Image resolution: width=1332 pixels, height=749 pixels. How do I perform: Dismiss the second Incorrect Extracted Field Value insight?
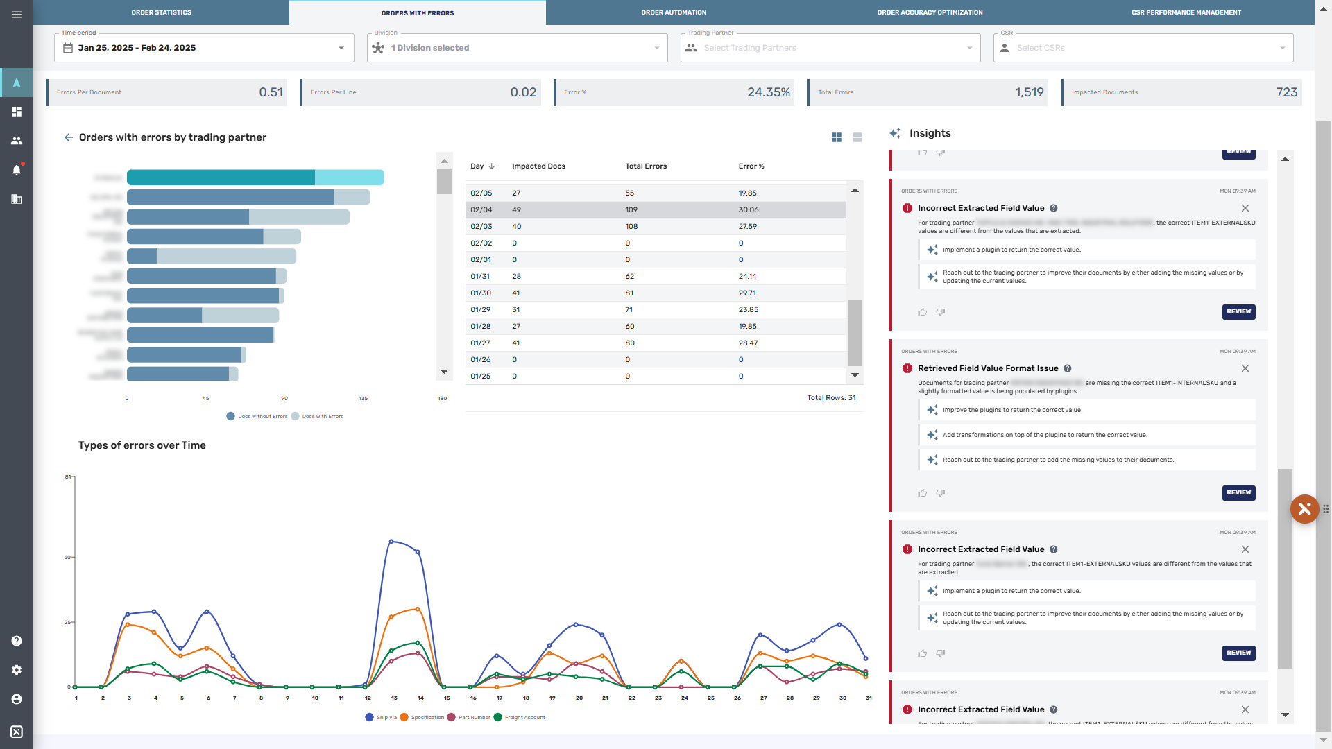click(1245, 549)
